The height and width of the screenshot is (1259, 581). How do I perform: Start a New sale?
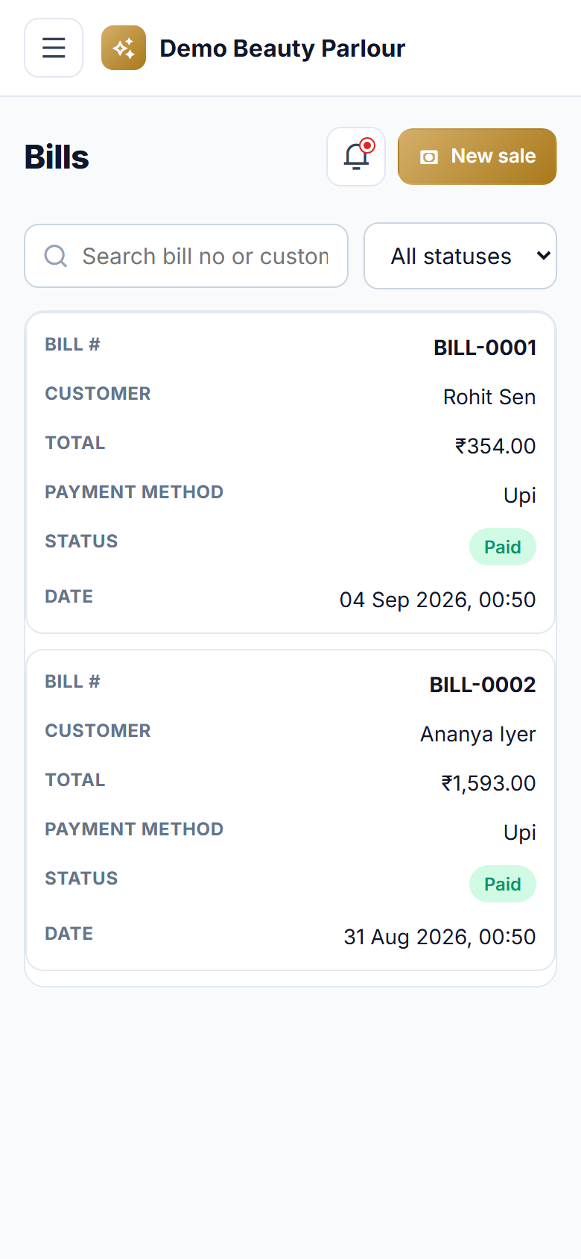coord(477,157)
